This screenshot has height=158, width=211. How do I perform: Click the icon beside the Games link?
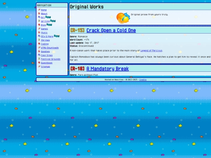(x=39, y=28)
